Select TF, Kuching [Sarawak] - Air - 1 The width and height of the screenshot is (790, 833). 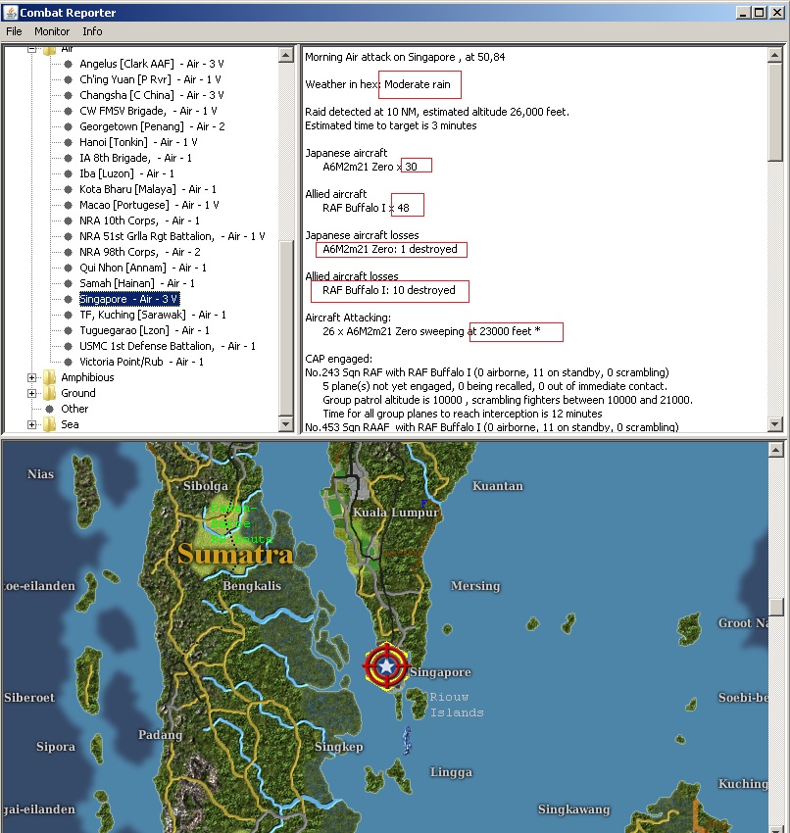click(153, 315)
